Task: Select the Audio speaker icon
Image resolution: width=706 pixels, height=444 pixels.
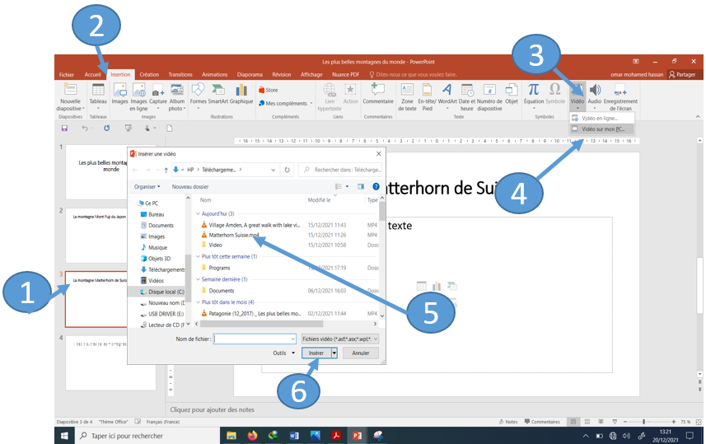Action: click(x=595, y=92)
